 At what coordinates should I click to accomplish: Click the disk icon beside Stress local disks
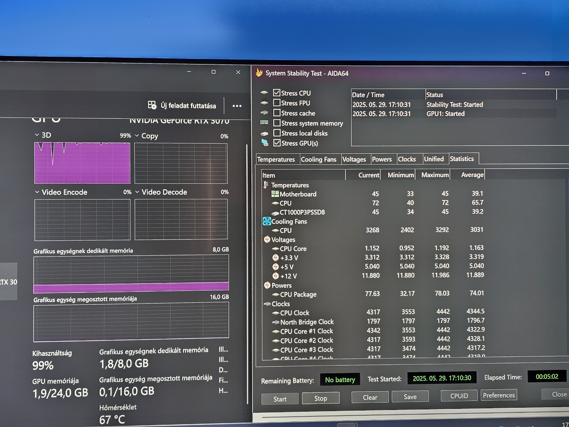264,133
